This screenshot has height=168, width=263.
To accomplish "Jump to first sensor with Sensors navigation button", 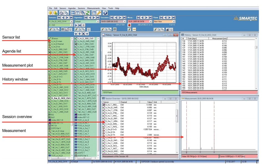I will [59, 17].
